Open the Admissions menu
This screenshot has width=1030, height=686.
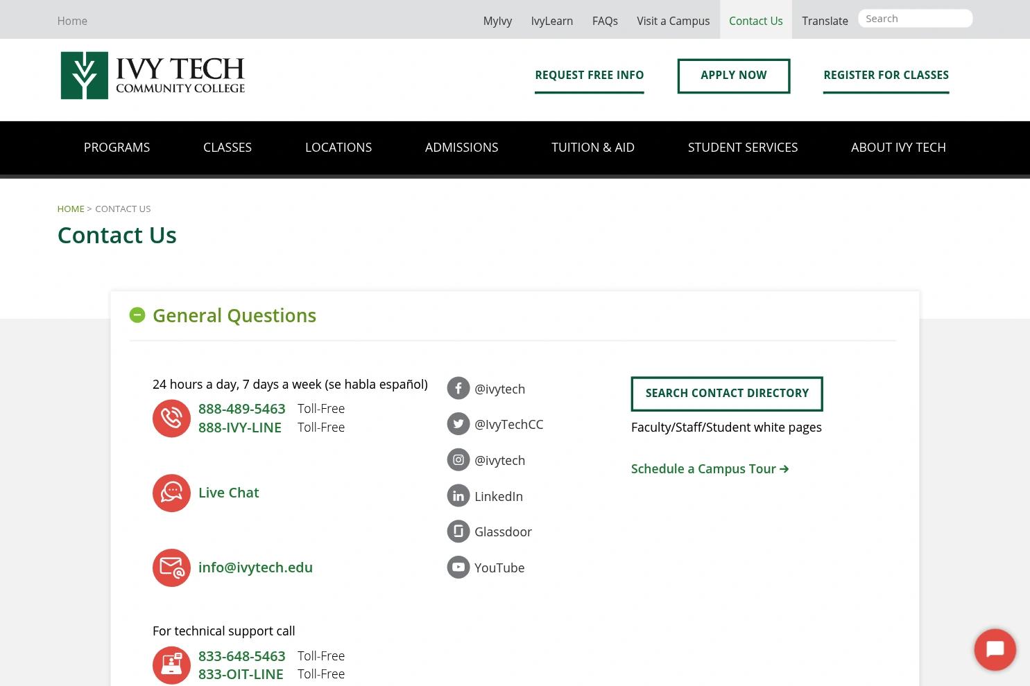tap(462, 148)
